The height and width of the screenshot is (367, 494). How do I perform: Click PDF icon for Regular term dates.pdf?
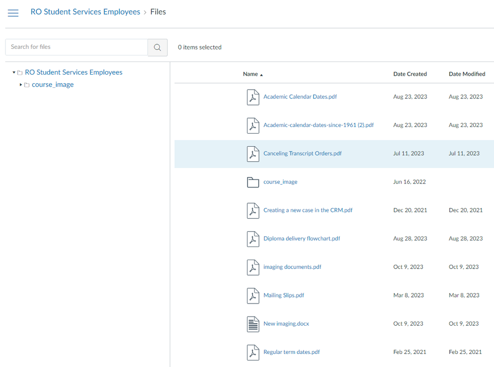(x=253, y=352)
